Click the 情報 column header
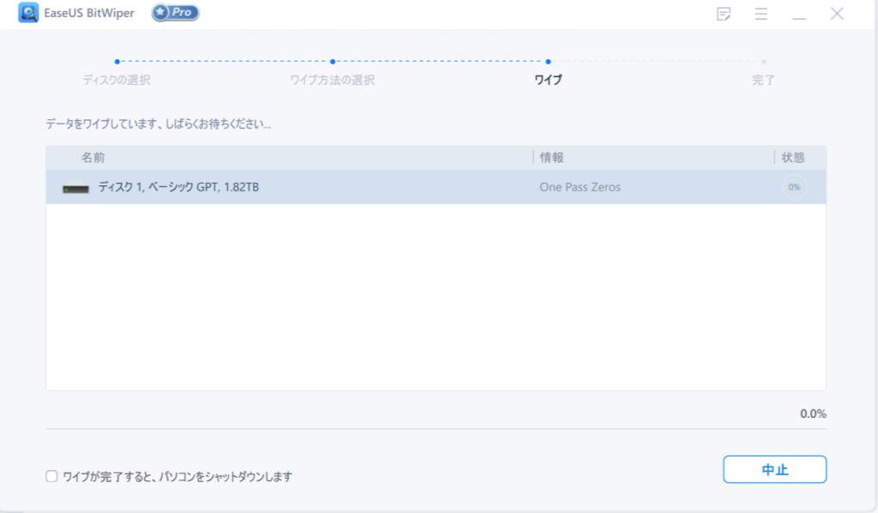This screenshot has width=878, height=513. tap(551, 158)
